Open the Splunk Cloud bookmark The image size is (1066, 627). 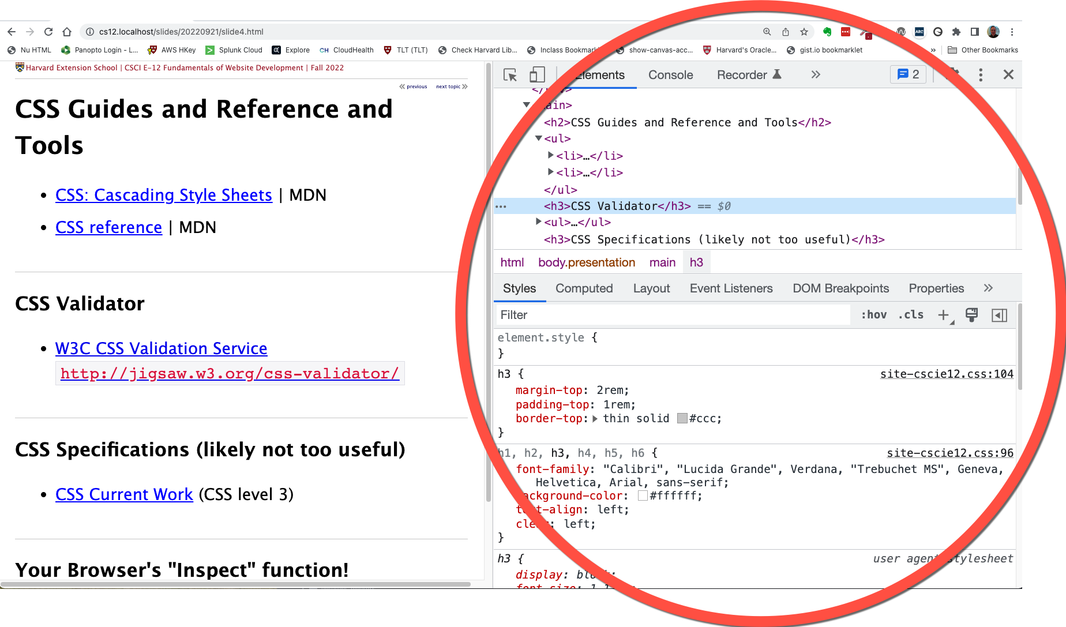click(234, 50)
